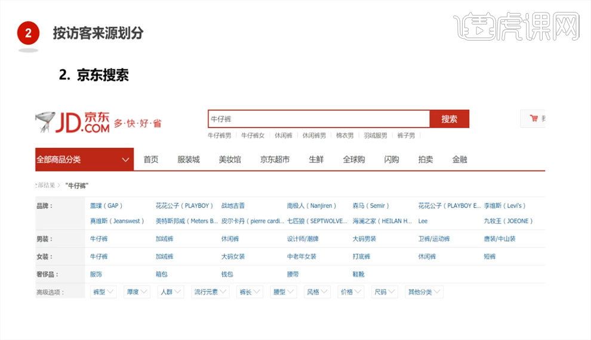591x340 pixels.
Task: Choose 钱包 in the 奢侈品 row
Action: tap(227, 274)
